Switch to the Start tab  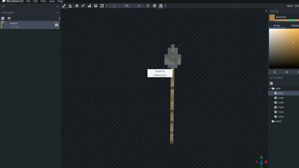pyautogui.click(x=290, y=6)
